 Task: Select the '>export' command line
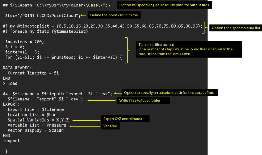[11, 141]
